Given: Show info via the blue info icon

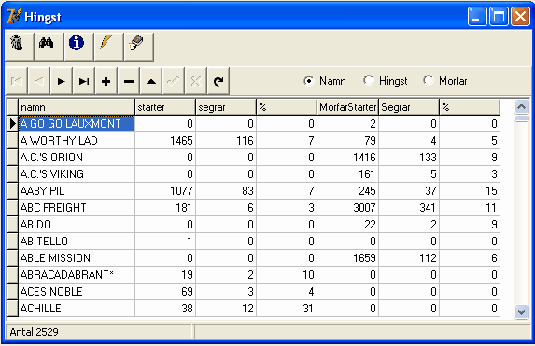Looking at the screenshot, I should [78, 47].
